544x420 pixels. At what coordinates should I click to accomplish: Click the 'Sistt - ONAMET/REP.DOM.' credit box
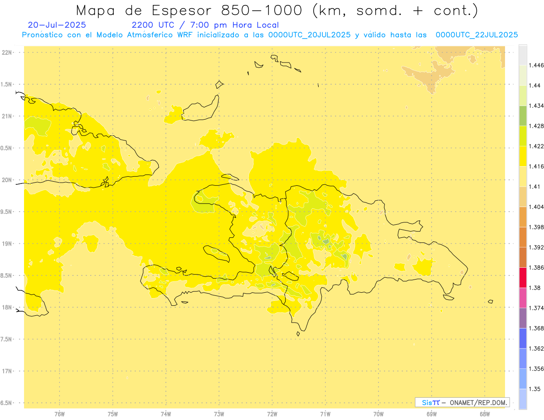(462, 402)
